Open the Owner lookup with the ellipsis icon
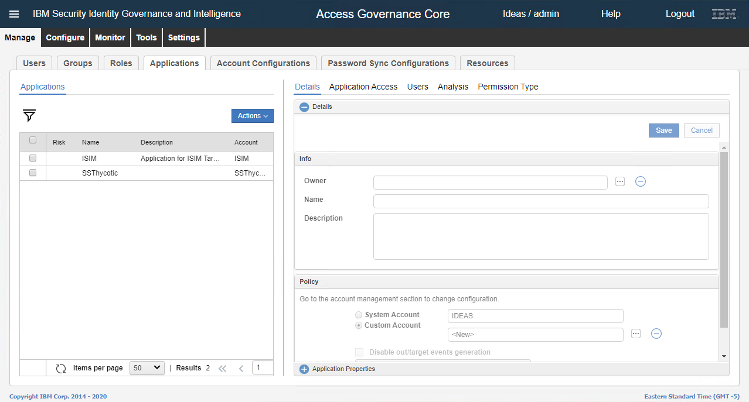Screen dimensions: 749x402 click(x=619, y=181)
